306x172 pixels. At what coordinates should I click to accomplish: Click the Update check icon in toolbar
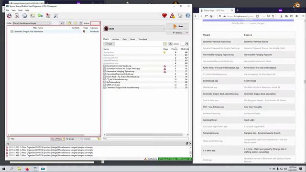click(180, 16)
